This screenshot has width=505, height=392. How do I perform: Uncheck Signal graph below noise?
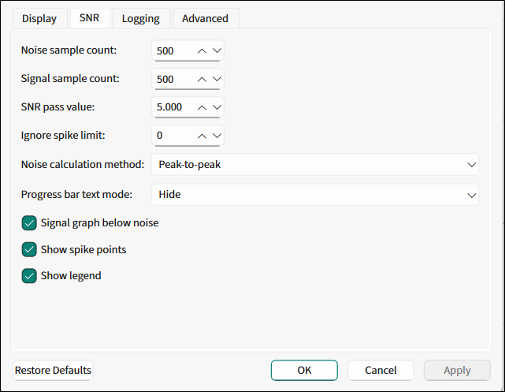pos(29,223)
